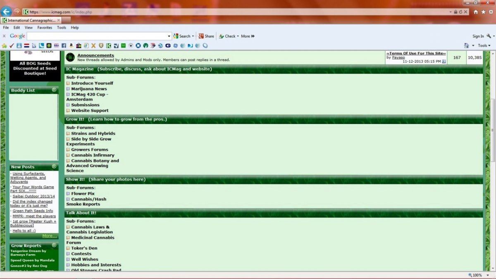
Task: Go to last post arrow beside 05:15 PM
Action: click(444, 62)
